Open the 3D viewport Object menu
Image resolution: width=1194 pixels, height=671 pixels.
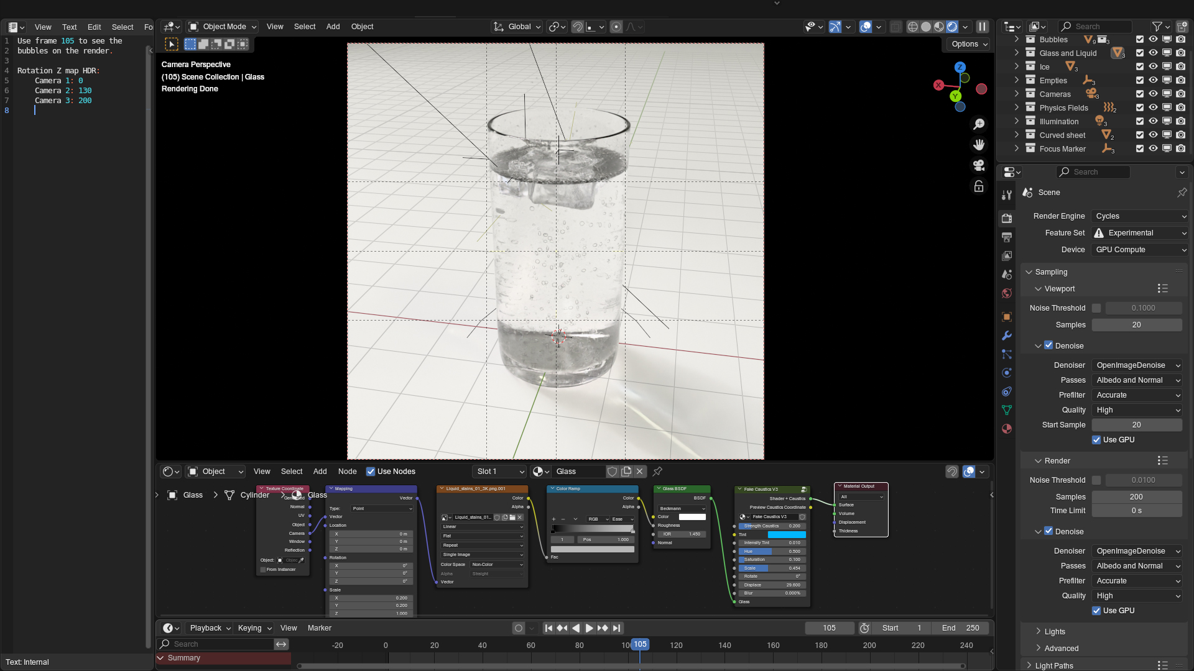362,27
